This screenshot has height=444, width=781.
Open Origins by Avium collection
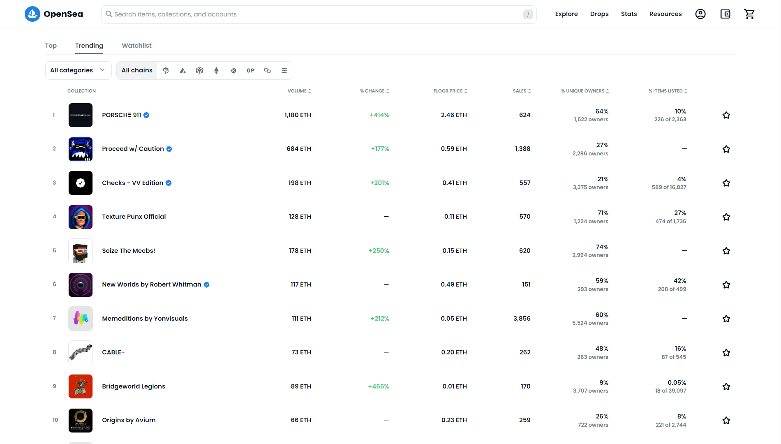click(x=129, y=420)
